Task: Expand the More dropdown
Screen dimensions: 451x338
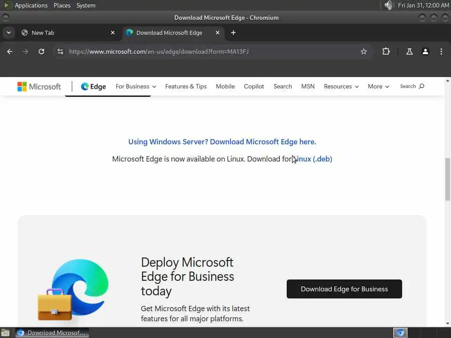Action: 378,87
